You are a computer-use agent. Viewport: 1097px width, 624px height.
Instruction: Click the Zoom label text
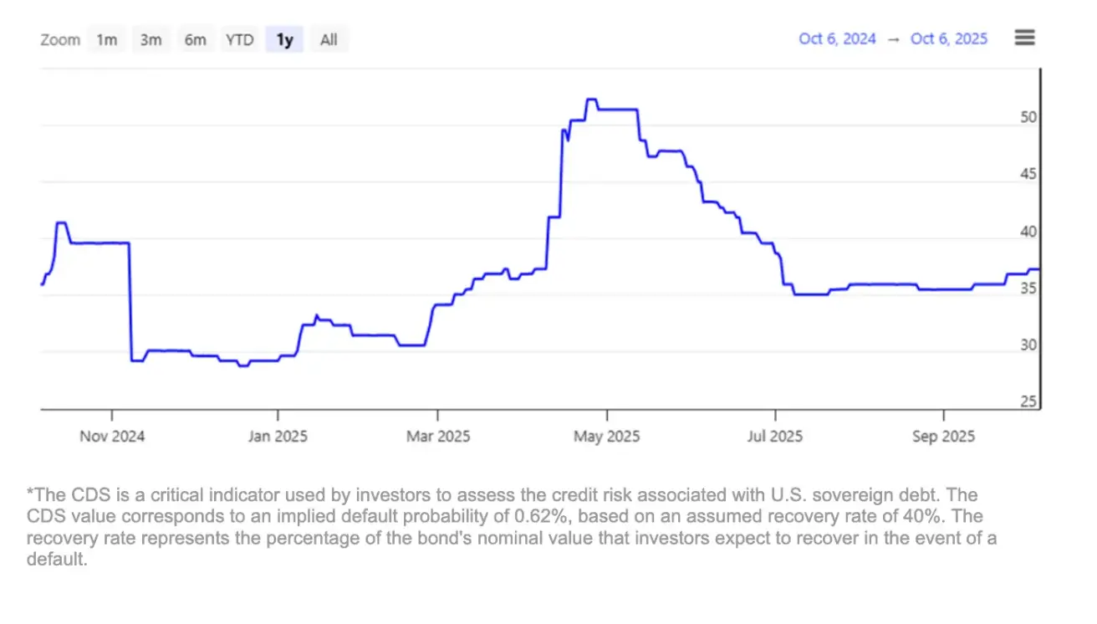pyautogui.click(x=60, y=40)
